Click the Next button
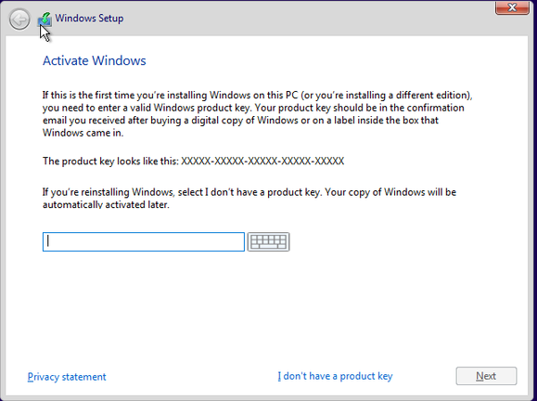The width and height of the screenshot is (537, 401). (x=486, y=376)
